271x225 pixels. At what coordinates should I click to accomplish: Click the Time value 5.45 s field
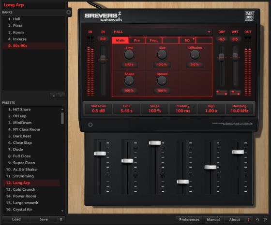pyautogui.click(x=129, y=65)
